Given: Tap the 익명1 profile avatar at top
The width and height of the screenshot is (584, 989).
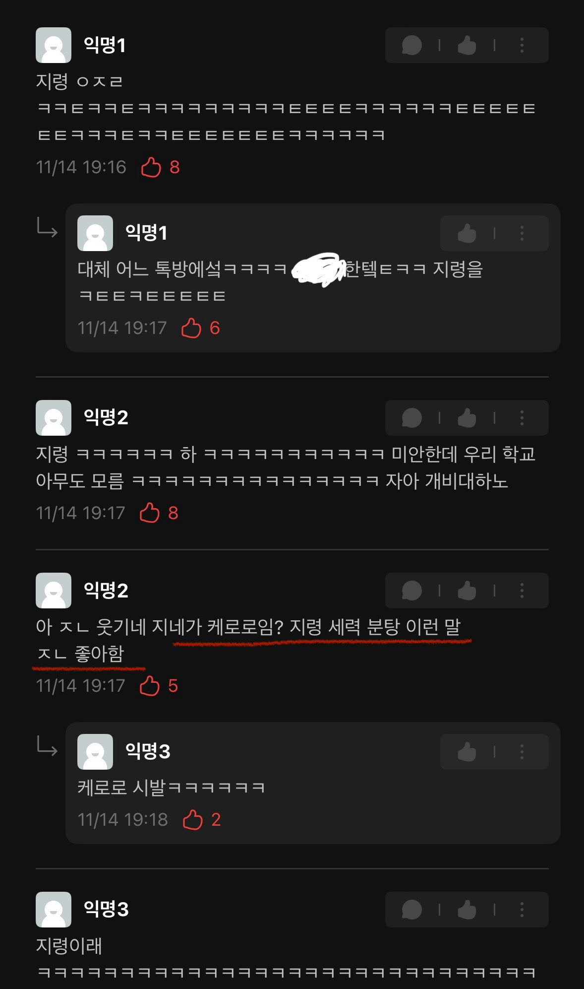Looking at the screenshot, I should coord(54,45).
